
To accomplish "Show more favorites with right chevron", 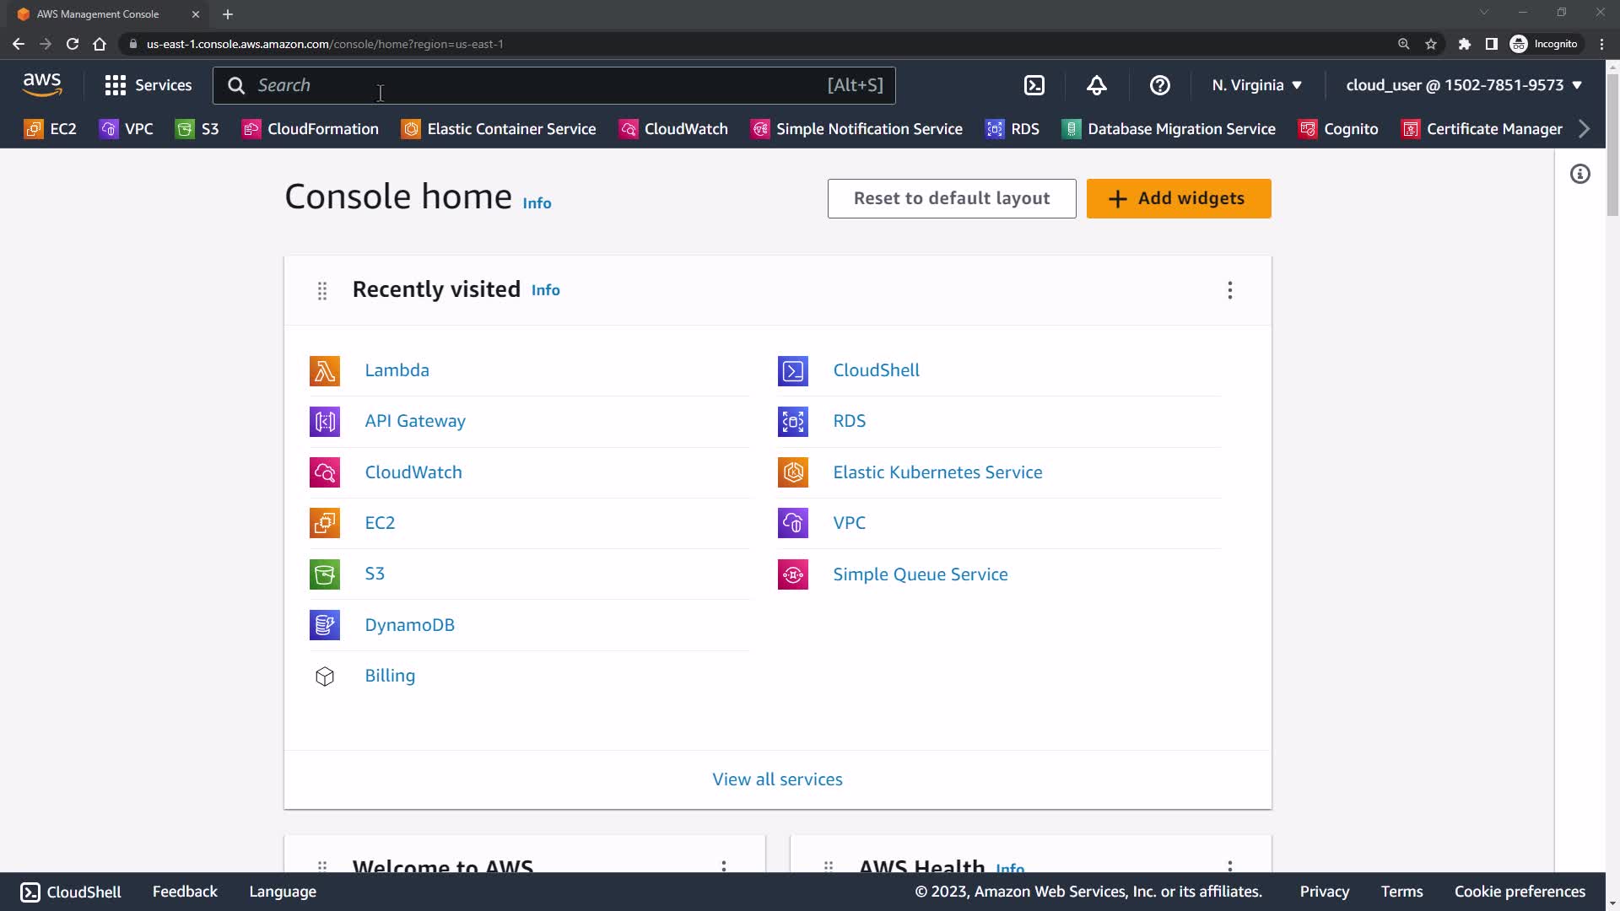I will (x=1584, y=129).
